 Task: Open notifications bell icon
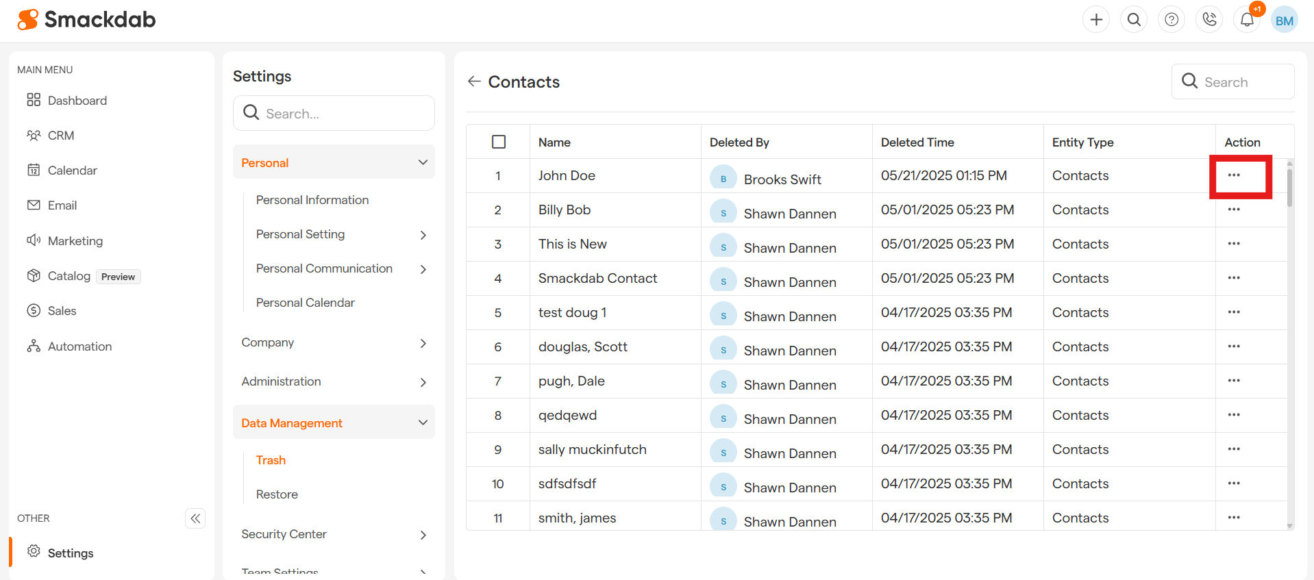[x=1247, y=20]
